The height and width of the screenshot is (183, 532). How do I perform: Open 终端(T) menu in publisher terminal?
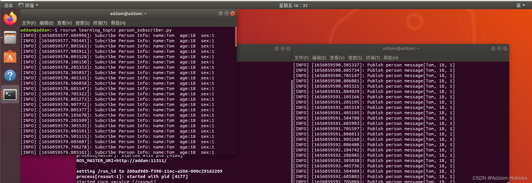tap(373, 58)
